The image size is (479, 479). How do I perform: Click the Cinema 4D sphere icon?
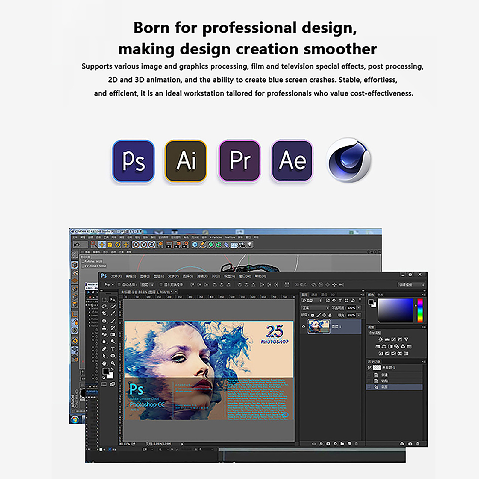pos(348,161)
